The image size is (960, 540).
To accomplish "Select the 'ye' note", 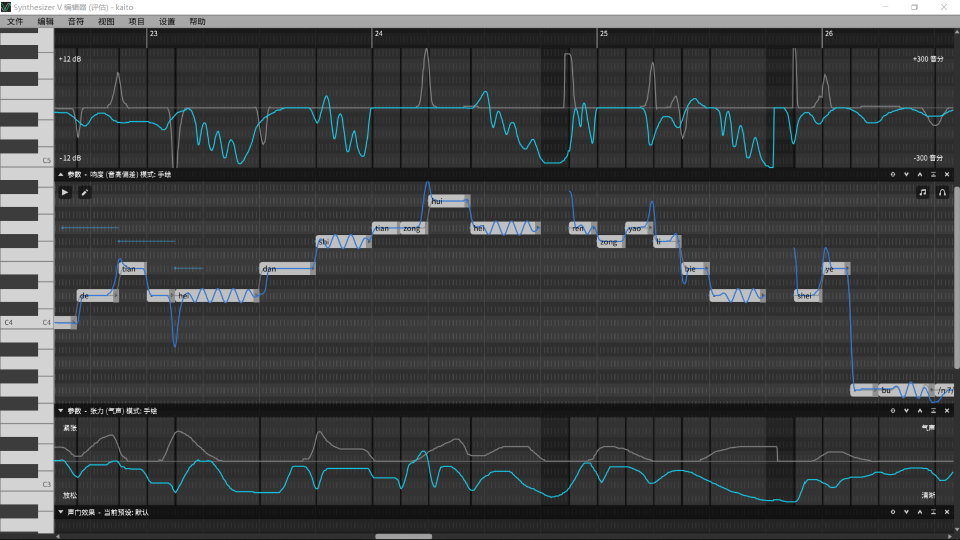I will tap(836, 268).
